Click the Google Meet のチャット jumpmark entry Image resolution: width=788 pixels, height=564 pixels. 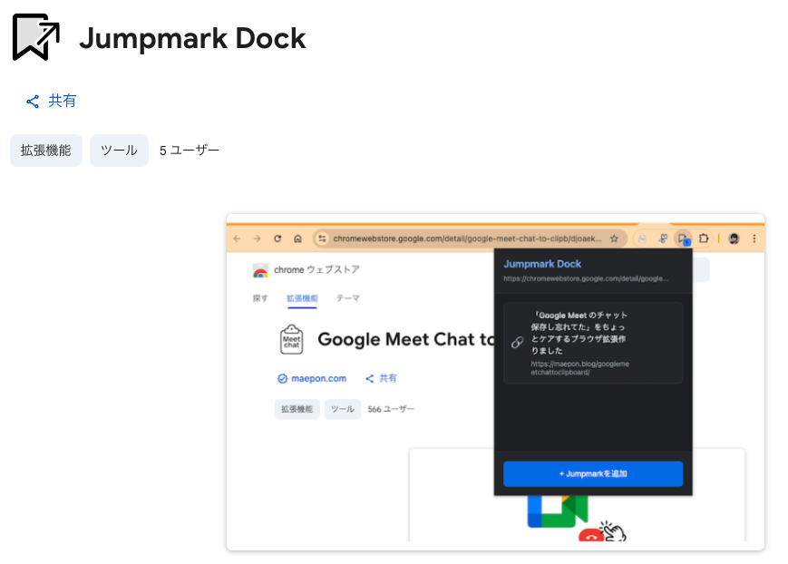coord(593,344)
